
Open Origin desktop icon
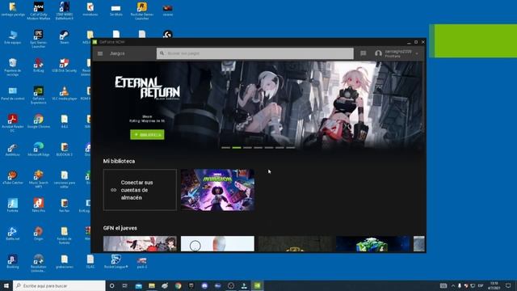tap(39, 234)
